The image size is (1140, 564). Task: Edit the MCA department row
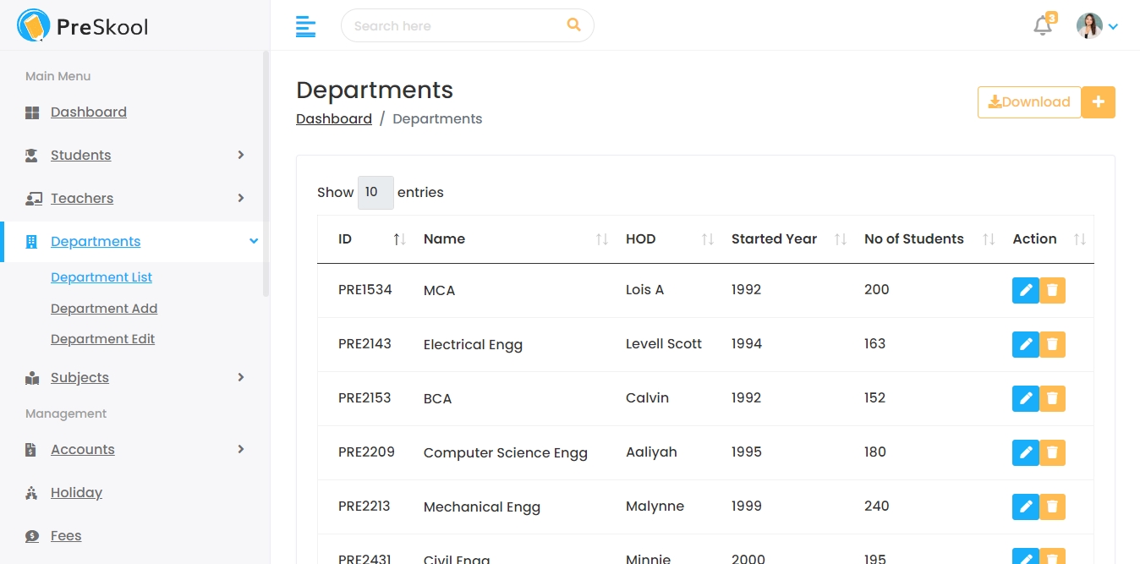tap(1025, 290)
